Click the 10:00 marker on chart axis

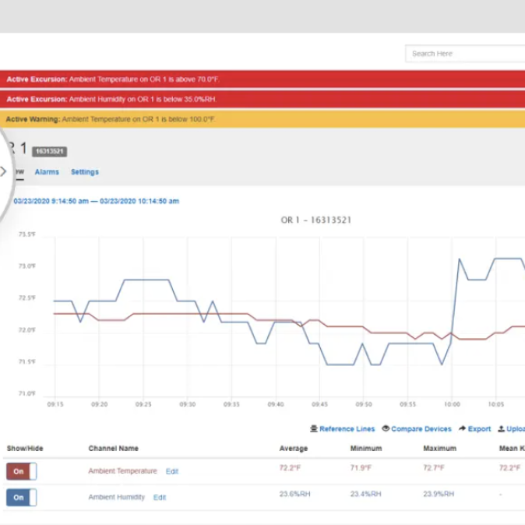(x=452, y=405)
